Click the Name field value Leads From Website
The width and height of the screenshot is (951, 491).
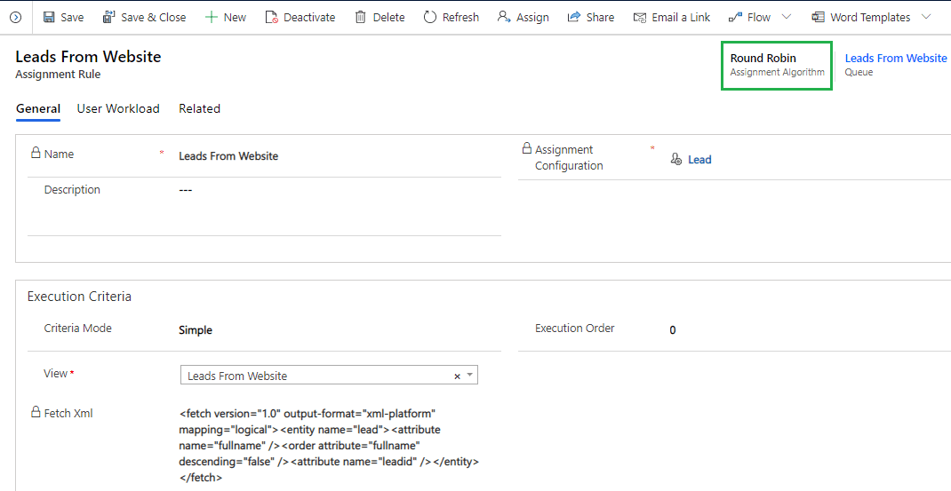[228, 156]
